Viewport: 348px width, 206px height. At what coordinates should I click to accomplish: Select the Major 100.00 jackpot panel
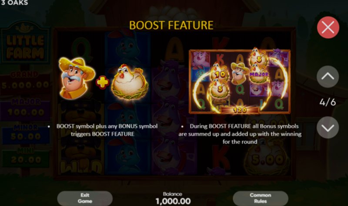[26, 108]
